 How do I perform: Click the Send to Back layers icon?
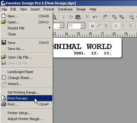point(122,17)
